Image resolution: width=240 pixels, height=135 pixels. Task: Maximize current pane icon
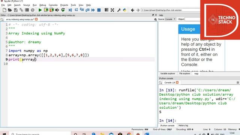click(x=106, y=10)
